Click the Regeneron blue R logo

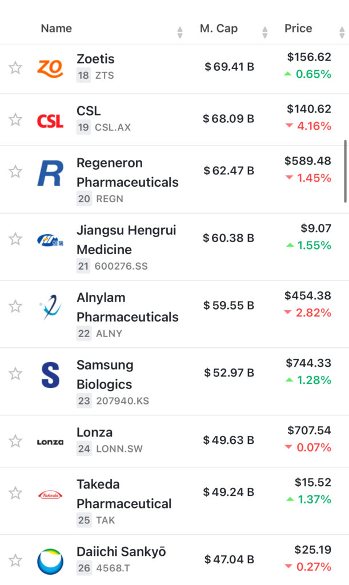[50, 173]
